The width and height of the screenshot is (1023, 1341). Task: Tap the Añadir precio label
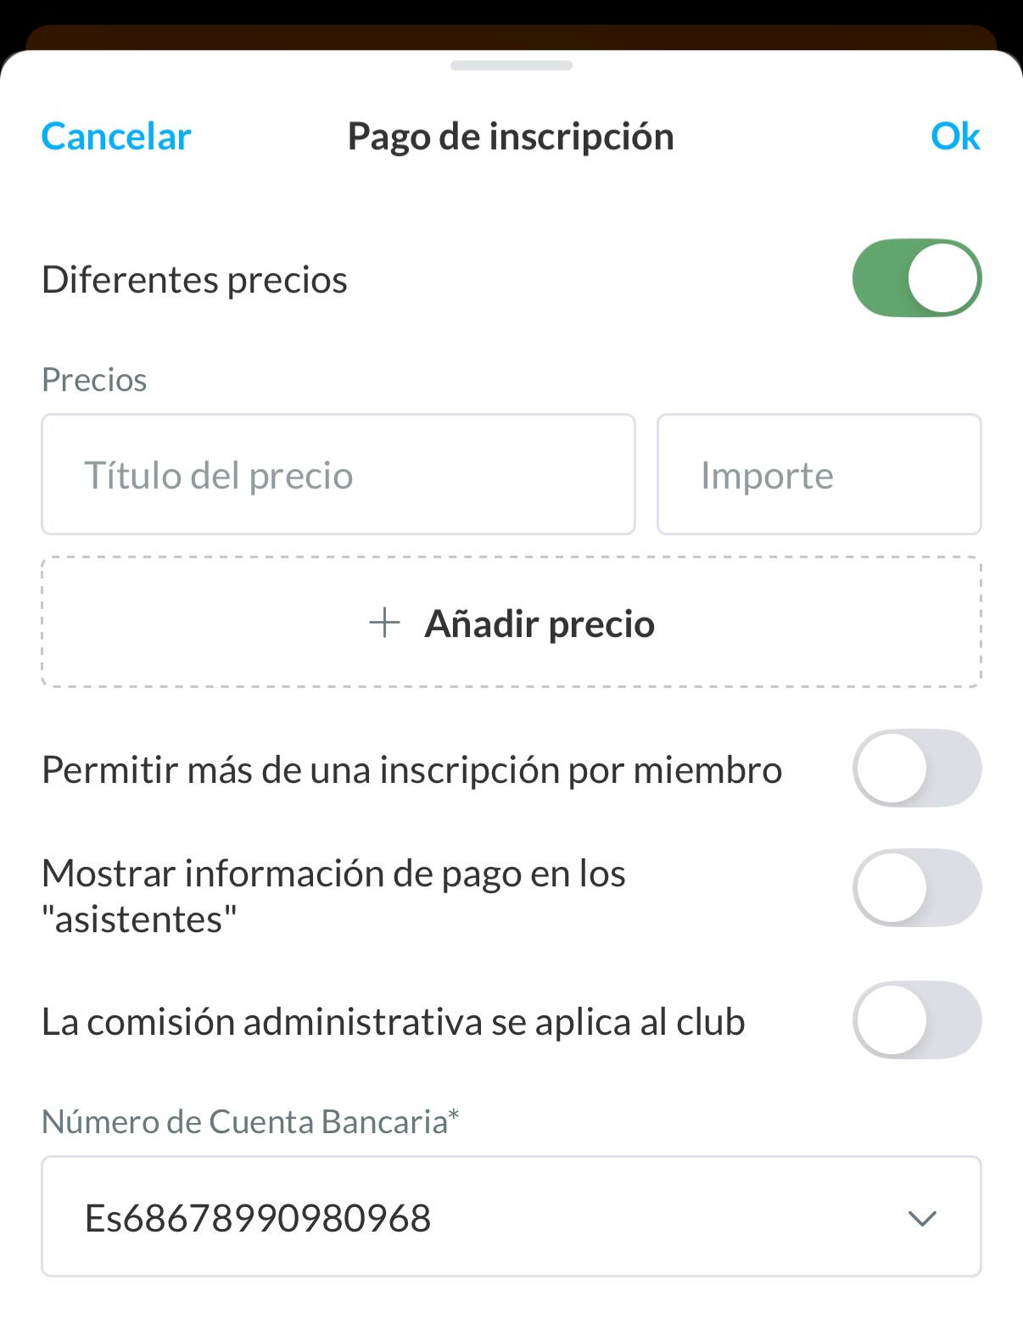click(x=539, y=624)
